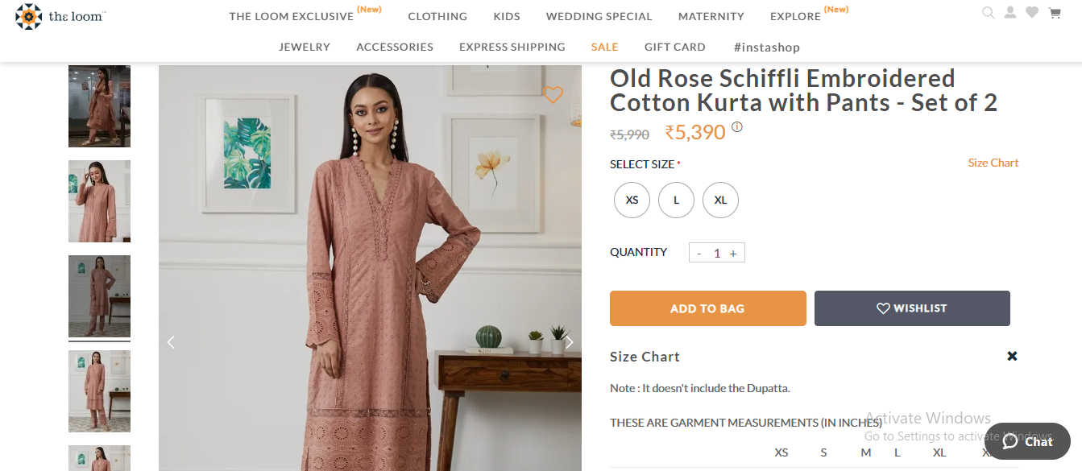Open the Clothing menu

click(x=437, y=16)
